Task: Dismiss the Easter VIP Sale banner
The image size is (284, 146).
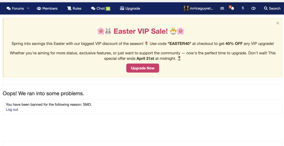Action: coord(277,23)
